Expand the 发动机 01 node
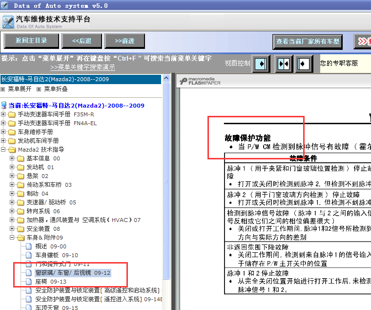 click(x=12, y=167)
